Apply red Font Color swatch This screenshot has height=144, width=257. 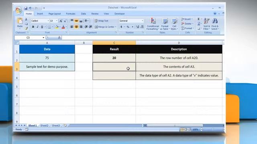(x=63, y=27)
